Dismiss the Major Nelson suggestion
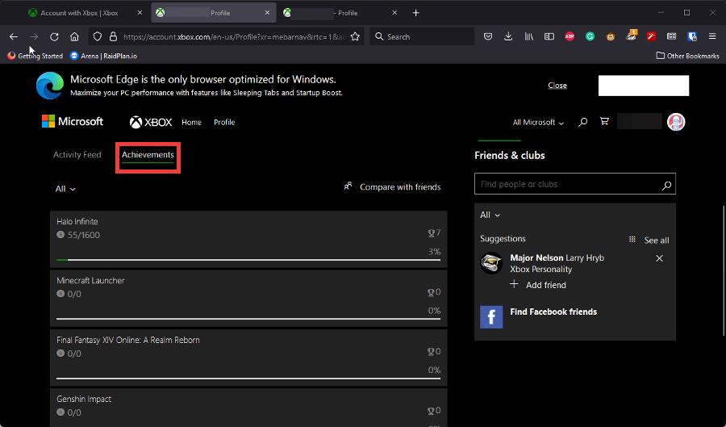This screenshot has height=427, width=726. [x=659, y=258]
